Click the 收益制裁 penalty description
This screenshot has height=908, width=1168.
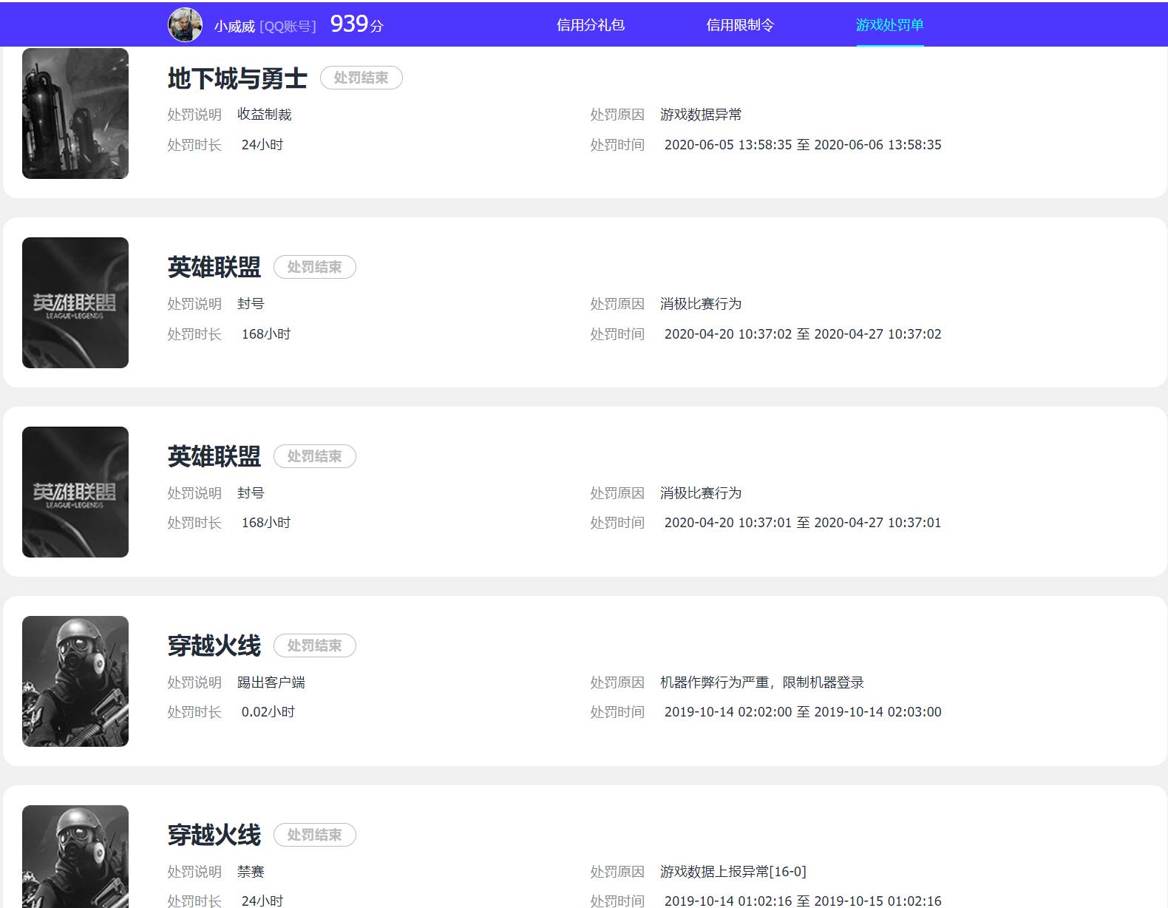tap(265, 115)
